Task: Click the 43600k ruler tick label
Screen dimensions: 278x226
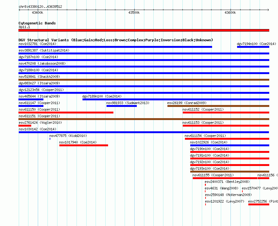Action: (230, 13)
